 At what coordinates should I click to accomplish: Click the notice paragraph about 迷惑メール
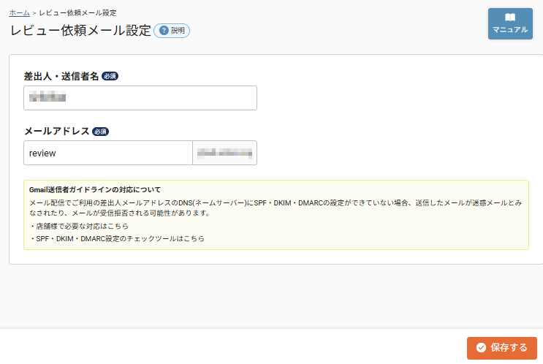click(276, 208)
